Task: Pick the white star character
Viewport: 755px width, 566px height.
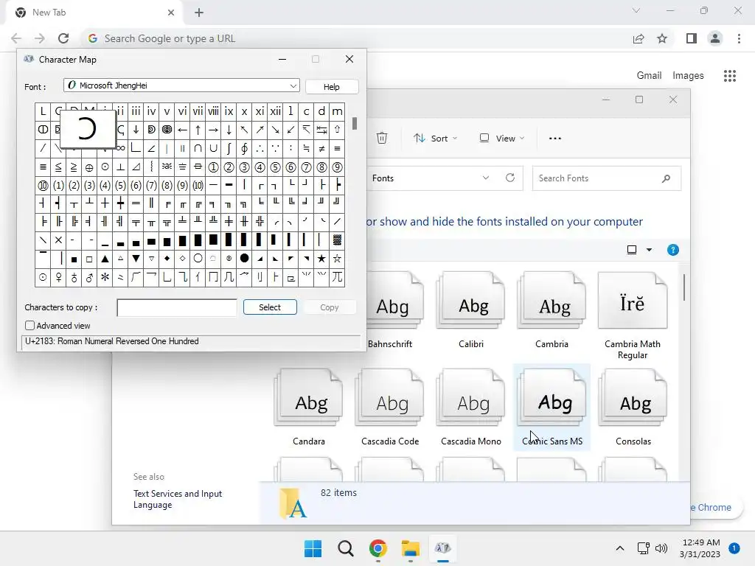Action: (x=337, y=259)
